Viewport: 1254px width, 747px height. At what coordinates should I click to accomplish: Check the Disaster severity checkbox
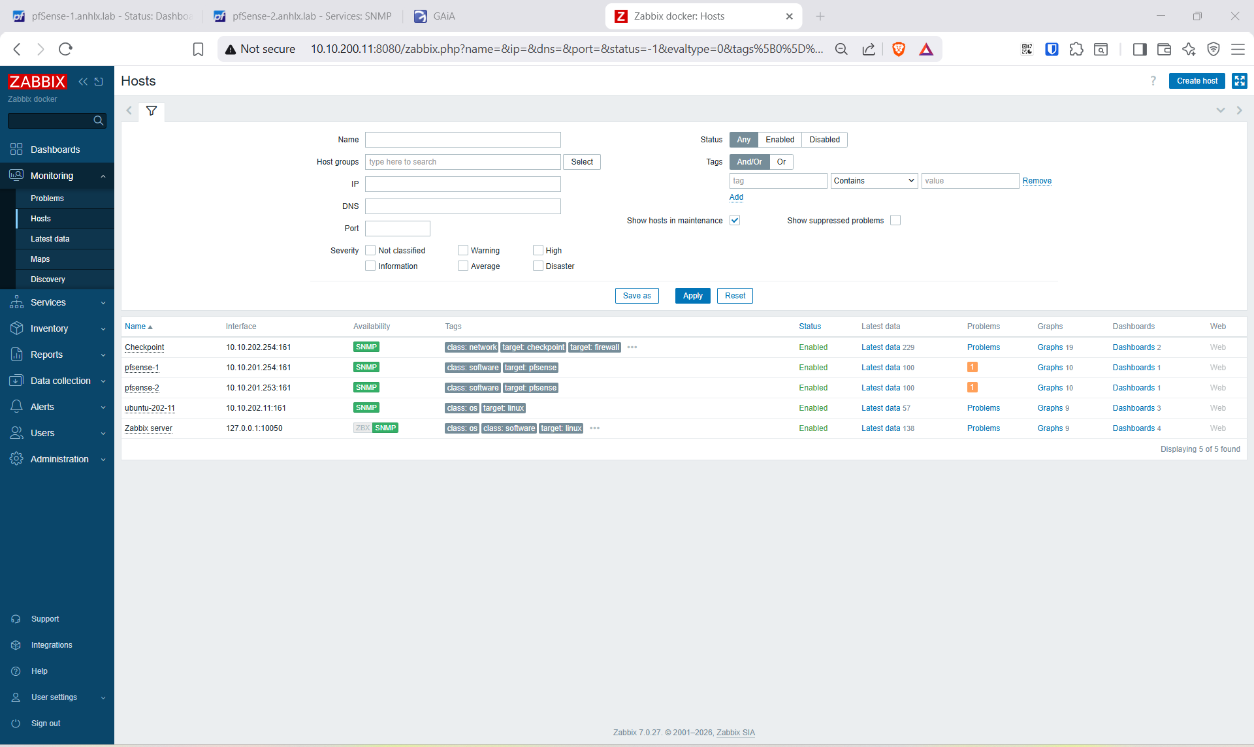pos(538,266)
